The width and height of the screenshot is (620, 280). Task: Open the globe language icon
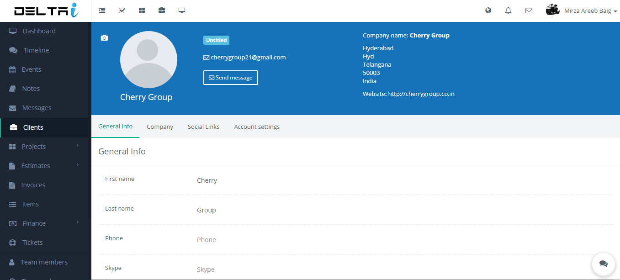click(488, 11)
